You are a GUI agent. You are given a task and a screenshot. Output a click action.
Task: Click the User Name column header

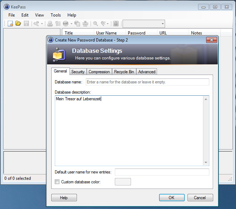110,33
